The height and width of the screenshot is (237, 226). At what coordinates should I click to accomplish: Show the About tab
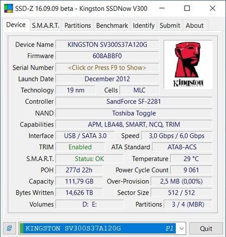(x=194, y=26)
